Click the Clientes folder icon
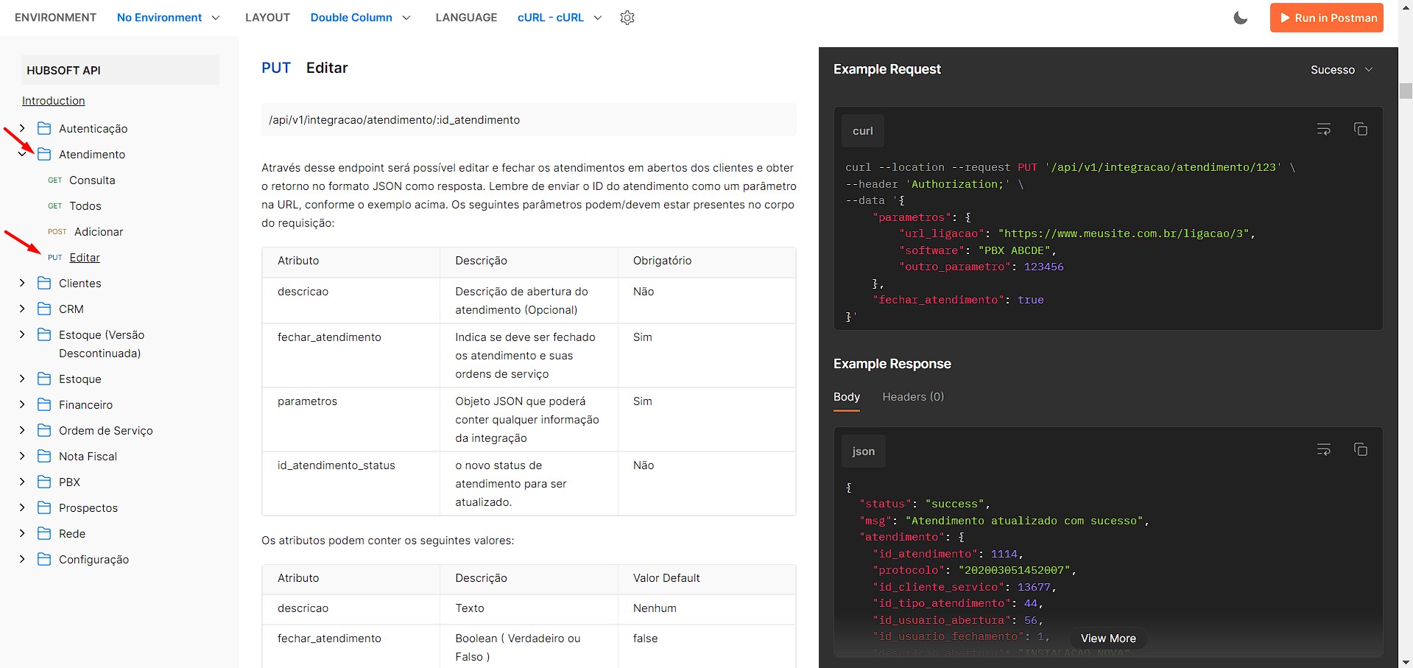 (x=44, y=283)
